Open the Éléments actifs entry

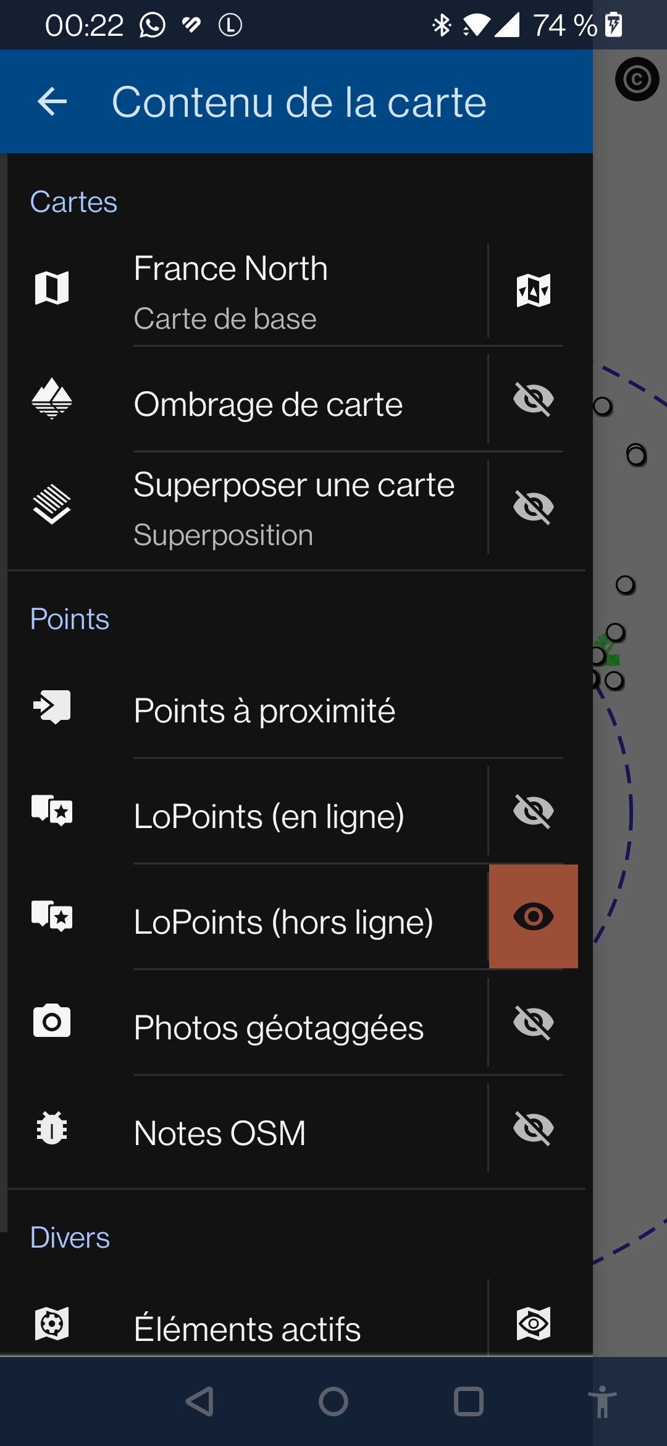point(247,1329)
